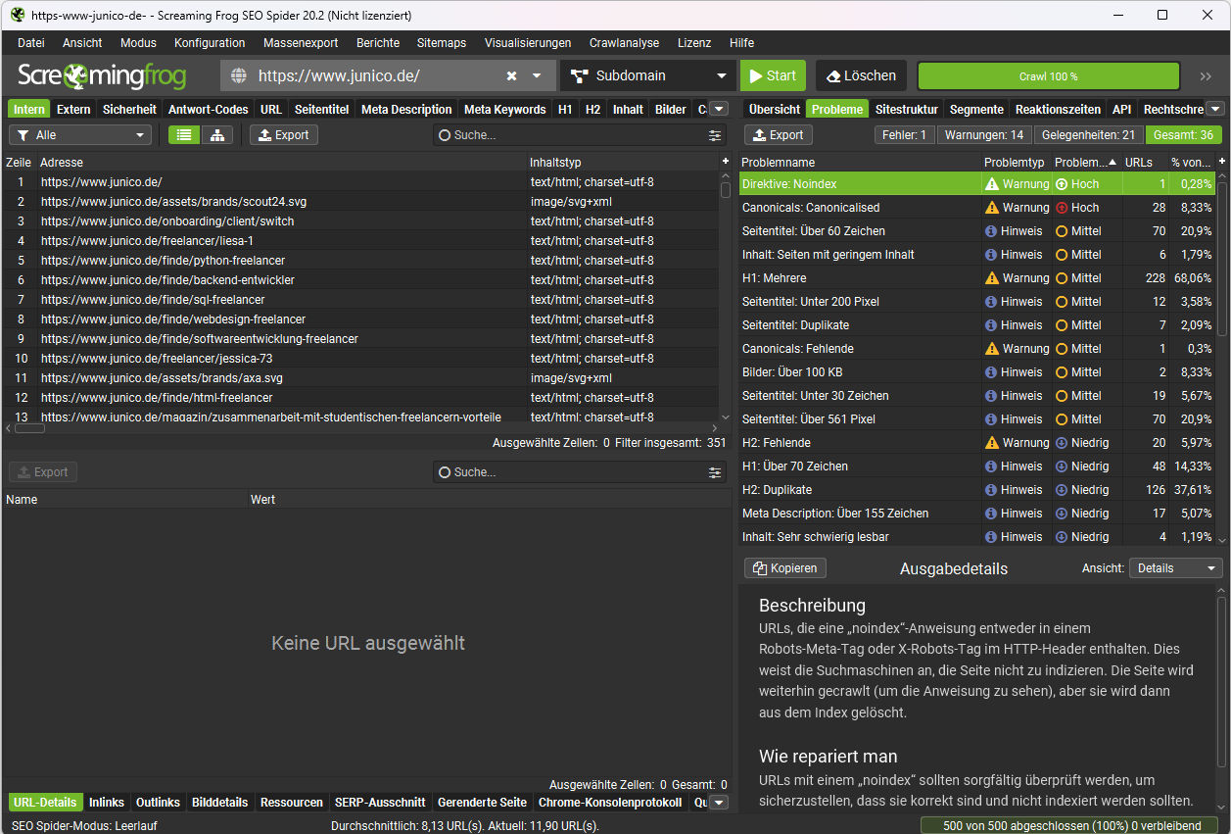Click the Export button in the Probleme panel
Viewport: 1231px width, 834px height.
778,135
